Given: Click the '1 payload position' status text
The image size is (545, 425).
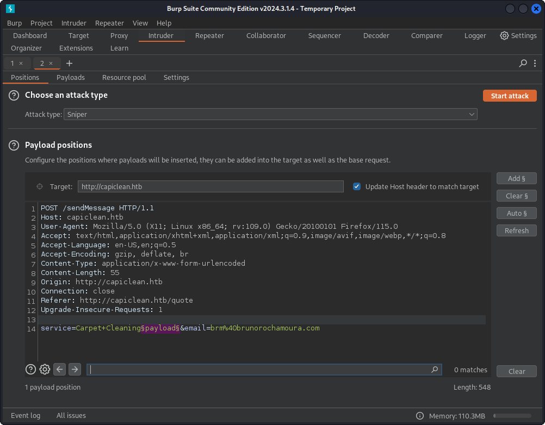Looking at the screenshot, I should 52,387.
